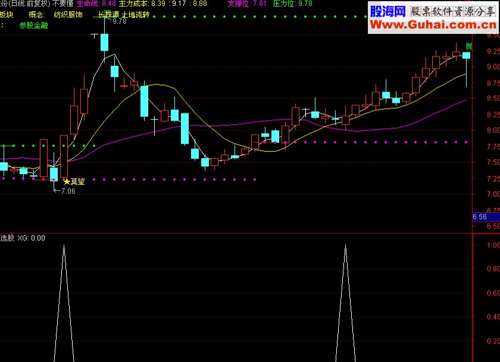Click the 选股 XG: 0.00 indicator label

pos(23,238)
